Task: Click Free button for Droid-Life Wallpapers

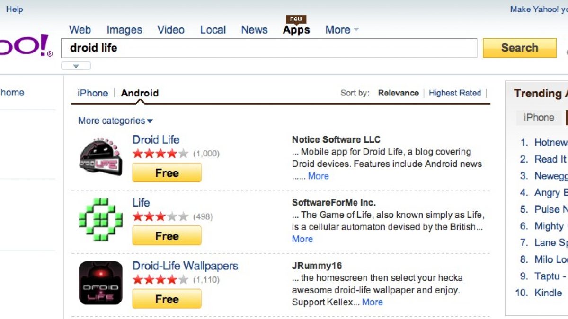Action: pyautogui.click(x=167, y=299)
